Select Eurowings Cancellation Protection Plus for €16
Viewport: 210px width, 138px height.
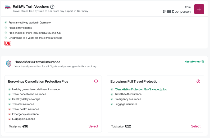click(93, 126)
